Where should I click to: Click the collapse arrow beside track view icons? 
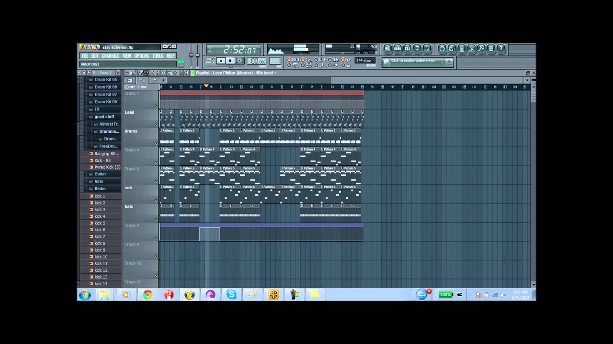(163, 80)
